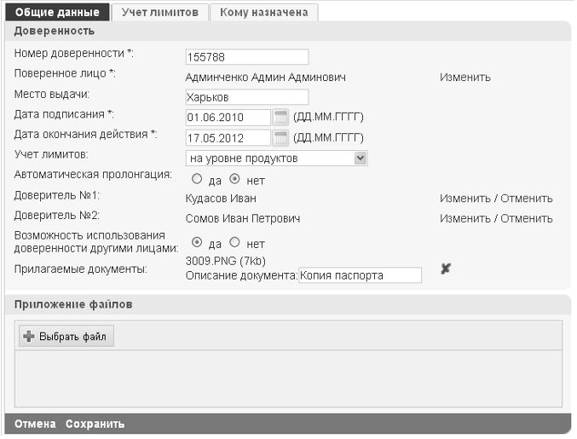
Task: Focus the Номер доверенности field
Action: click(247, 57)
